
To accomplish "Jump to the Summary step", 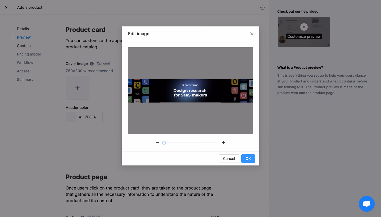I will 25,80.
